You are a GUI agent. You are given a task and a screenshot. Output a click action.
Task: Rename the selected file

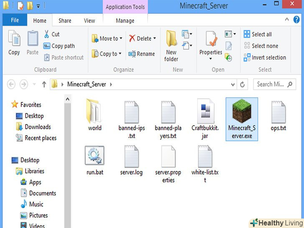pyautogui.click(x=142, y=54)
